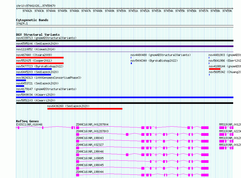This screenshot has height=178, width=241.
Task: Open nsv4179147 (gnomADStructuralVariants) variant label
Action: [x=46, y=89]
